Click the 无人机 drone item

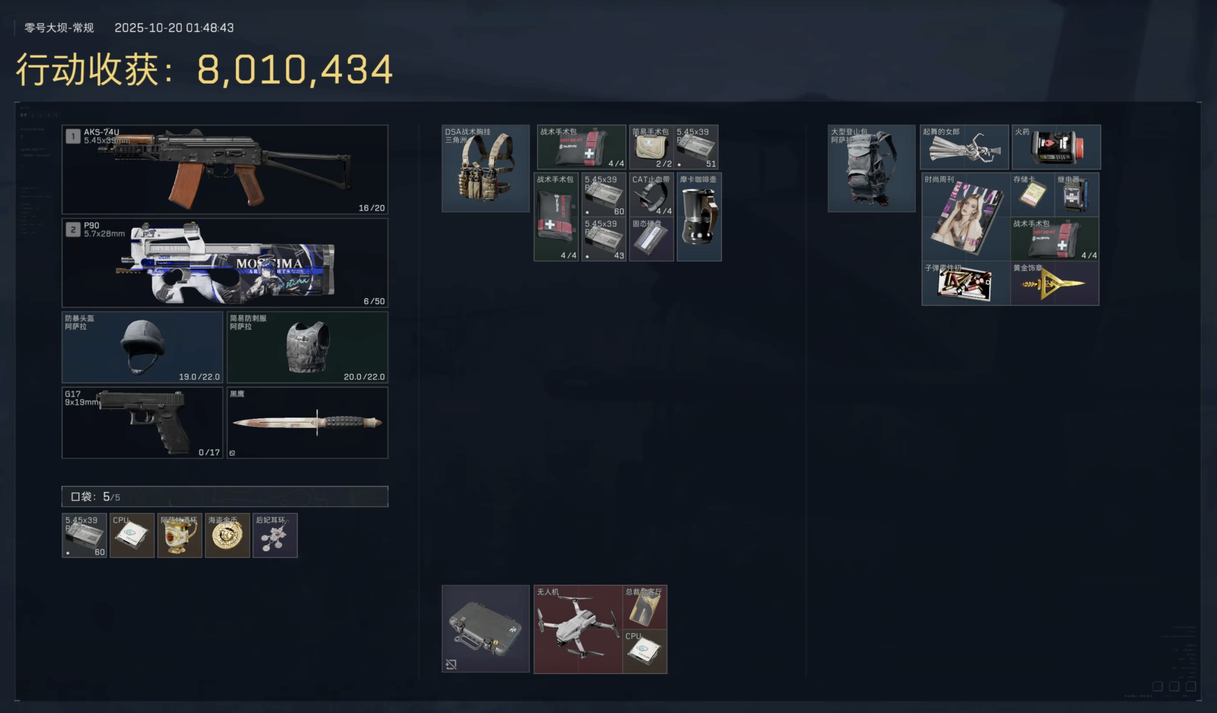(578, 629)
